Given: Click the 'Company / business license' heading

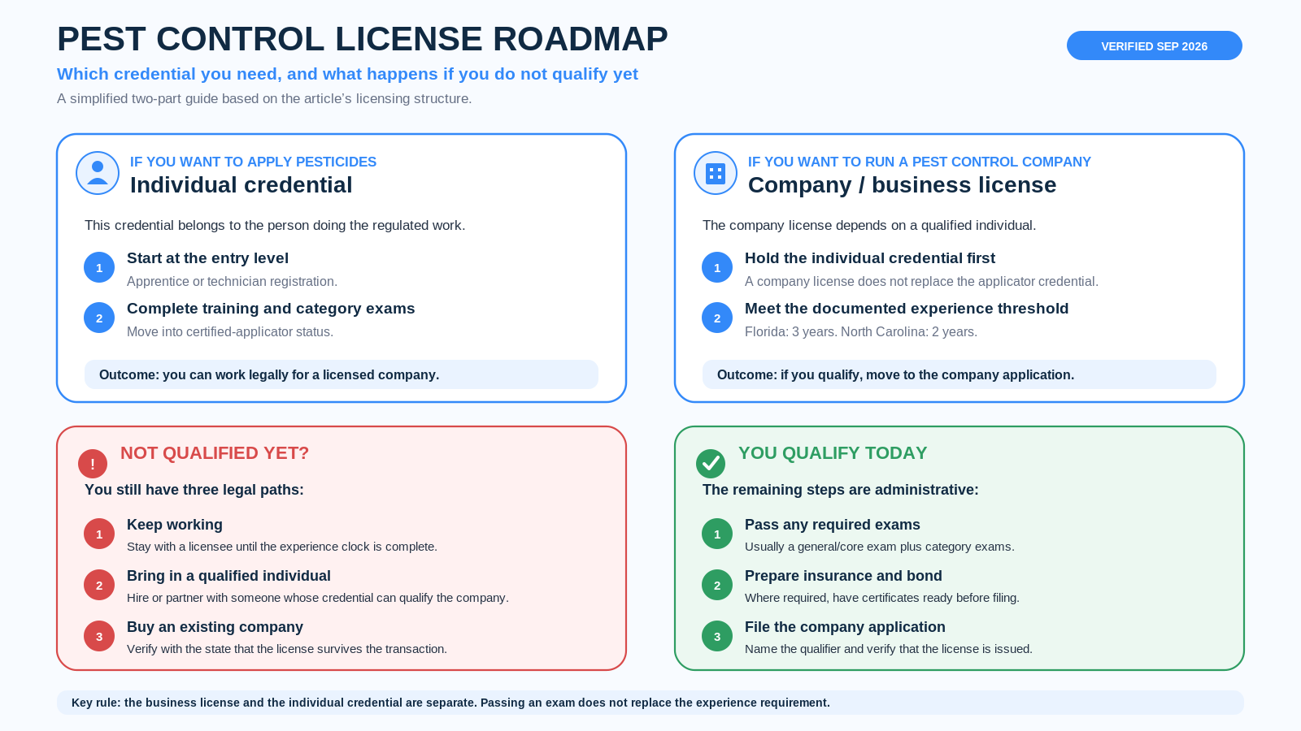Looking at the screenshot, I should 903,185.
